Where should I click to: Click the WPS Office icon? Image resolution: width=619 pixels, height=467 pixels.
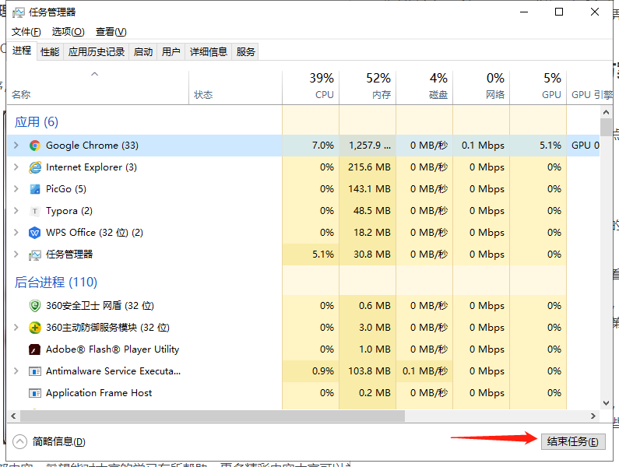click(35, 233)
